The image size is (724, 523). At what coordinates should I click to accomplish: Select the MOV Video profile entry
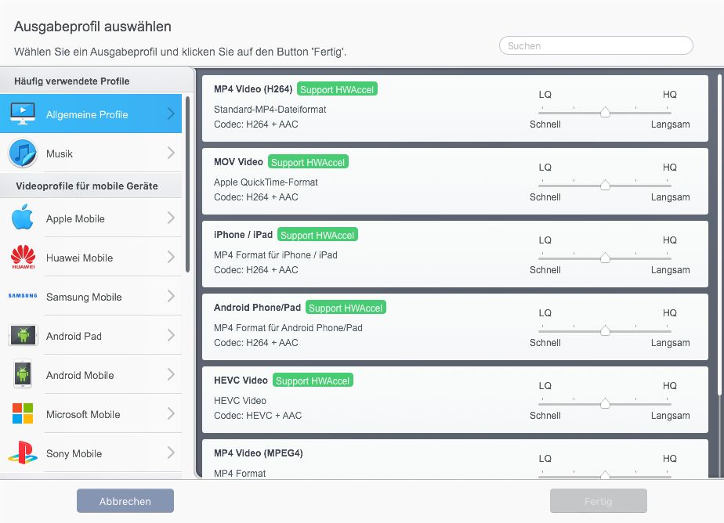coord(454,182)
